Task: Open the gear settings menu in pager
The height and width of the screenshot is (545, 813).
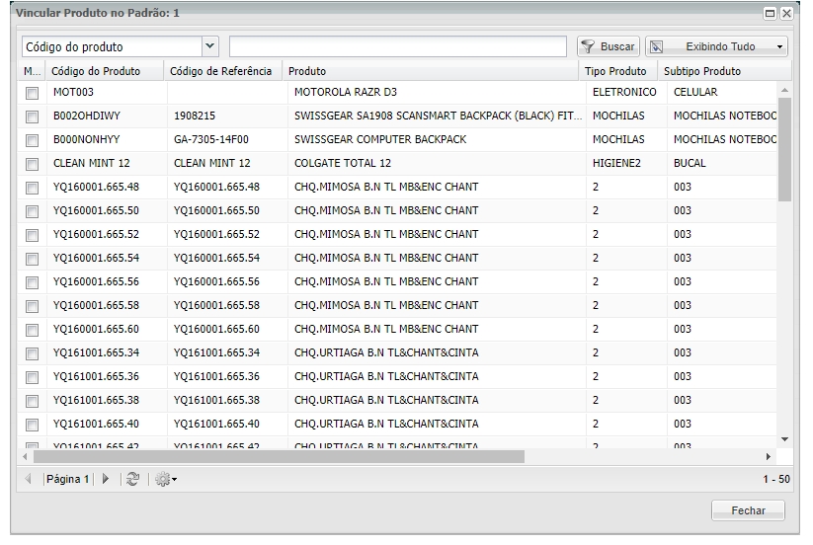Action: (166, 479)
